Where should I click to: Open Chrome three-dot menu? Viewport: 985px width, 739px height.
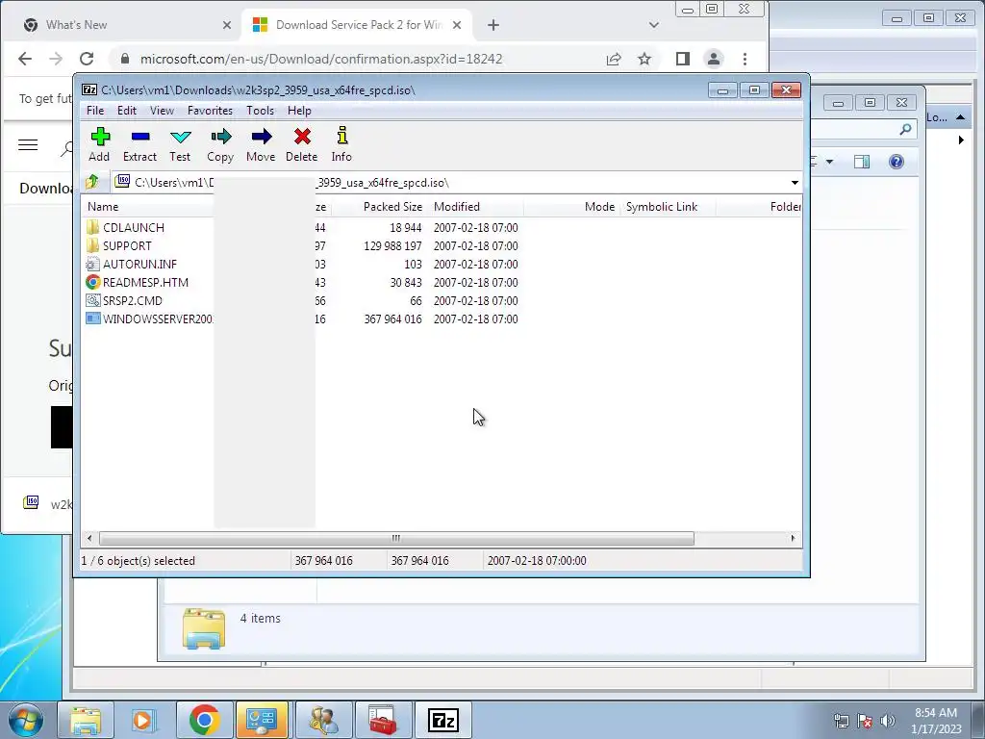pyautogui.click(x=745, y=59)
